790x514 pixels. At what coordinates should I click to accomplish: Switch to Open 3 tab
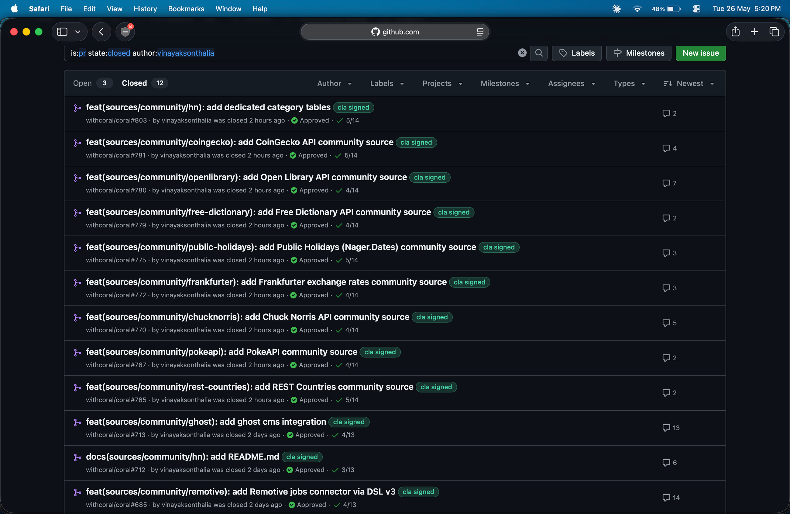click(92, 83)
